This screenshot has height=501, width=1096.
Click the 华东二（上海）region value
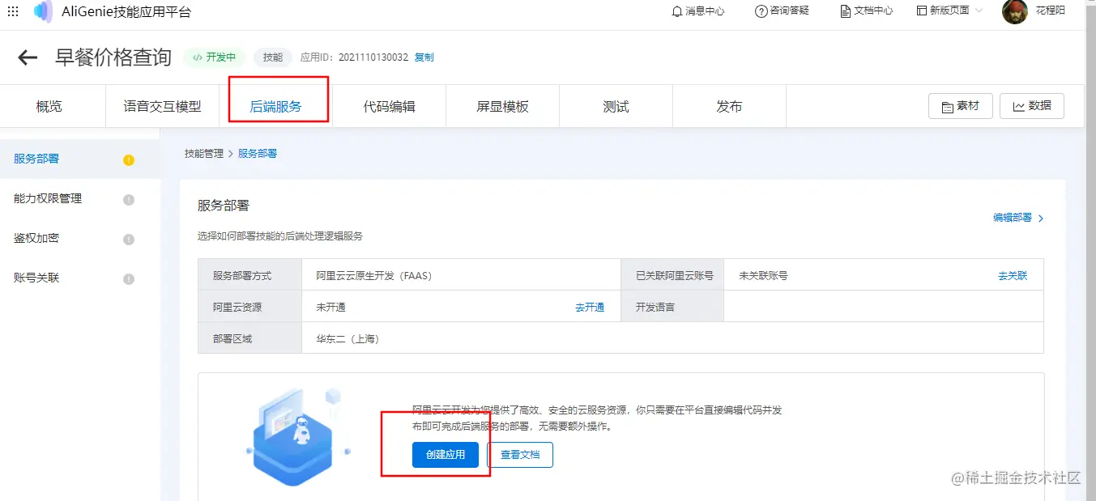click(348, 339)
